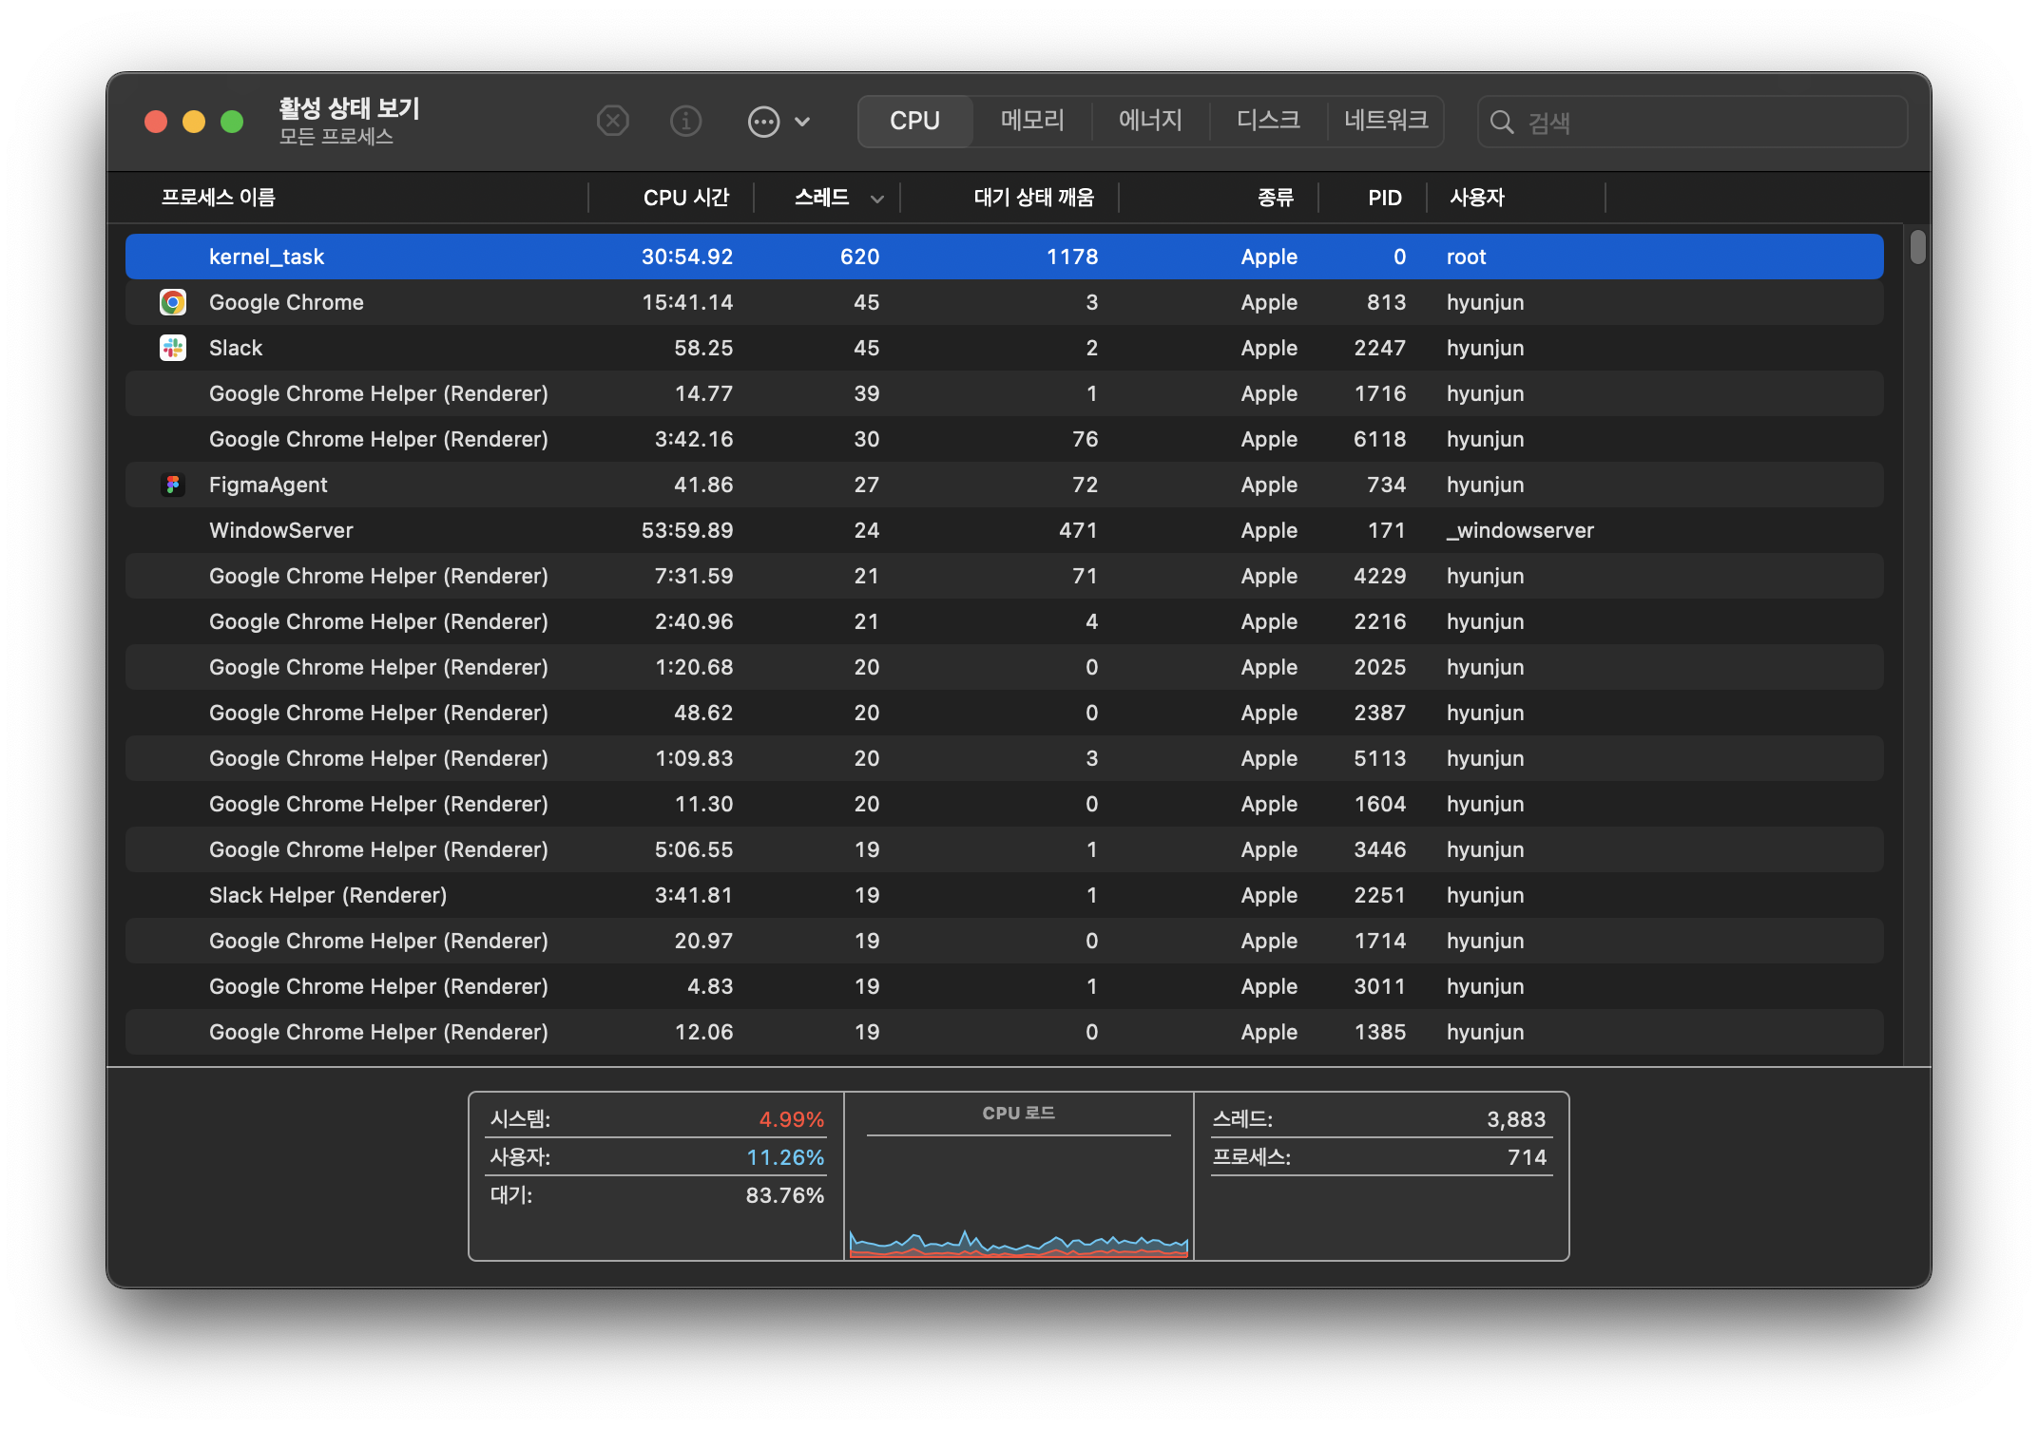
Task: Open the 네트워크 tab
Action: coord(1385,121)
